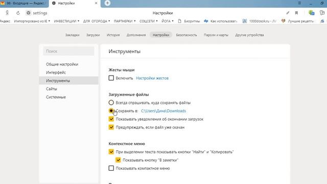Screen dimensions: 327x184
Task: Select Инструменты in sidebar
Action: (x=68, y=81)
